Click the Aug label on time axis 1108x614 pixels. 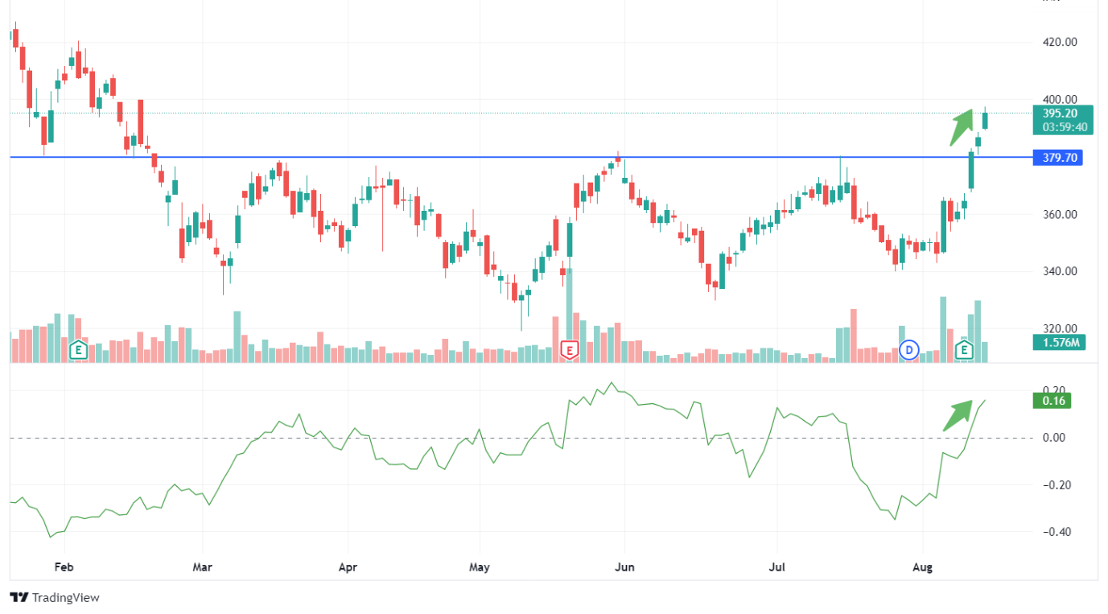[922, 567]
